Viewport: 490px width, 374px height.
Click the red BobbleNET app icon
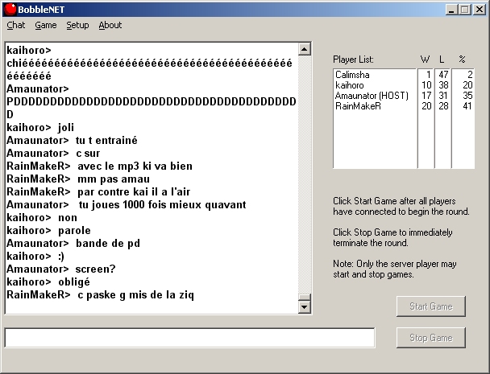[x=10, y=9]
